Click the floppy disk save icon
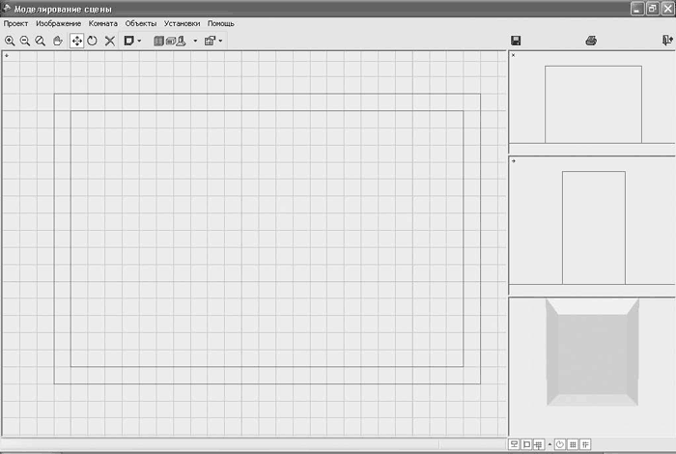Image resolution: width=676 pixels, height=454 pixels. pyautogui.click(x=516, y=41)
